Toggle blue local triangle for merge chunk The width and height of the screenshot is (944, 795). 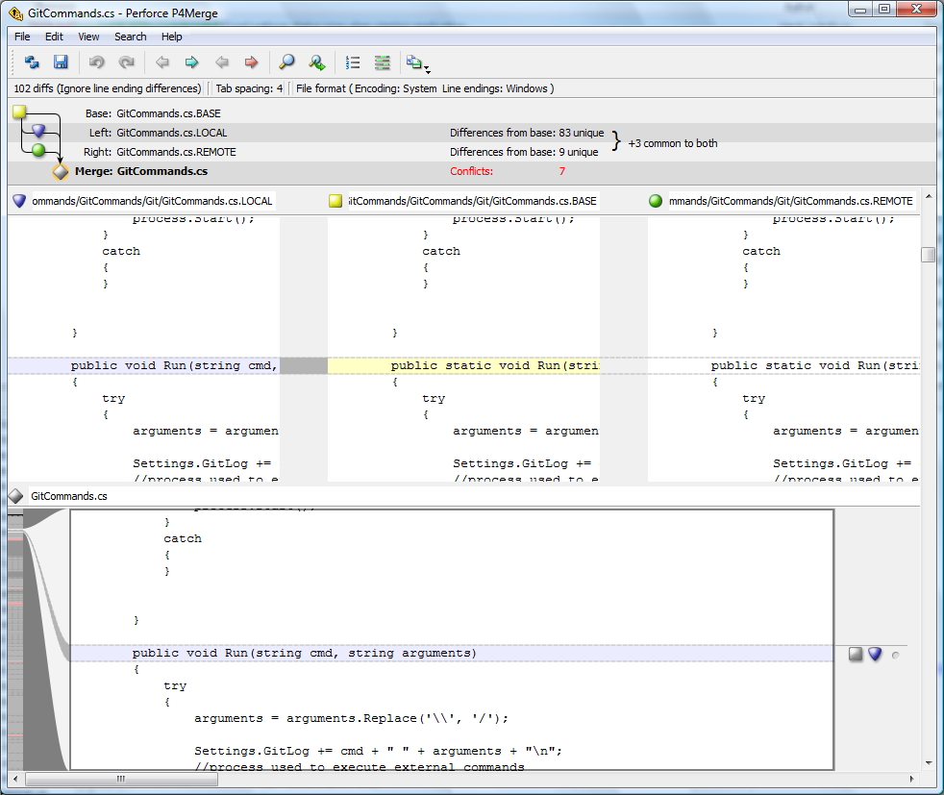[x=875, y=654]
